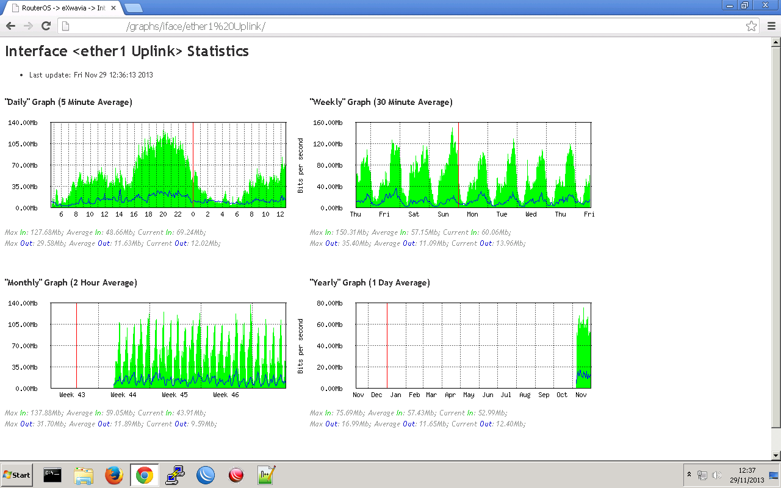Go back to the previous page
The width and height of the screenshot is (781, 488).
pos(10,26)
